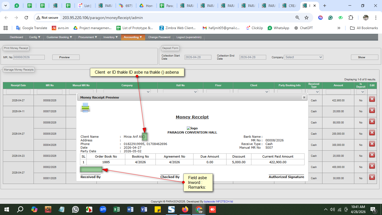The height and width of the screenshot is (215, 382).
Task: Close the Money Receipt Preview dialog
Action: (304, 97)
